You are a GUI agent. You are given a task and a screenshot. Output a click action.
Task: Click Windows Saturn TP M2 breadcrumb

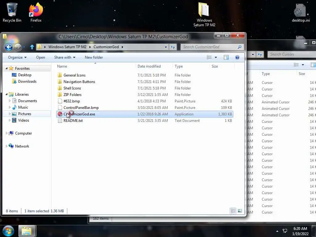67,47
